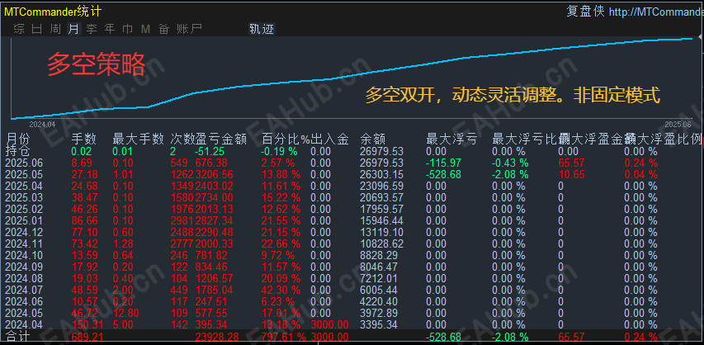
Task: Click max lot size 12.80 in 2024.05 row
Action: [x=125, y=313]
